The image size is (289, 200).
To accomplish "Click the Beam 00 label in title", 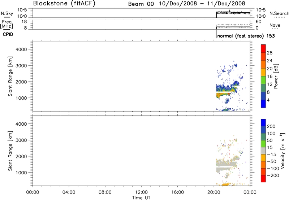I will point(141,4).
